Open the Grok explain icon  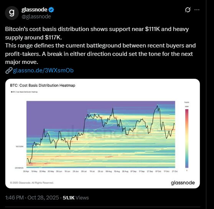click(188, 10)
